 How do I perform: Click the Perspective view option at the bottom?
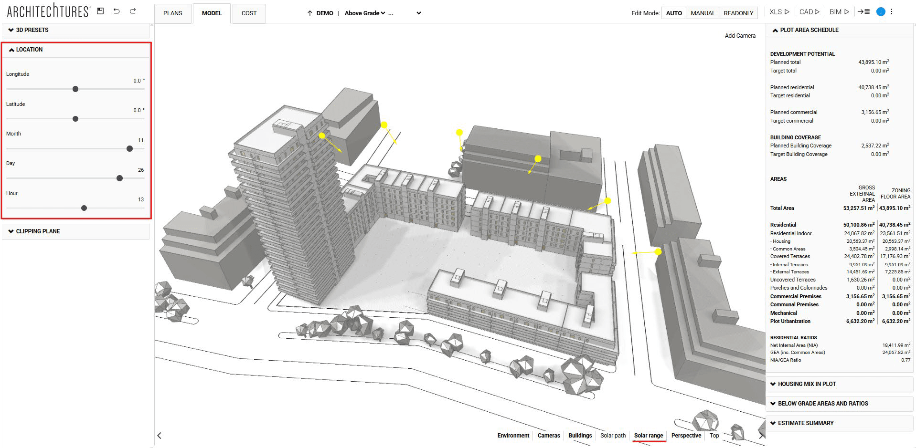coord(686,435)
